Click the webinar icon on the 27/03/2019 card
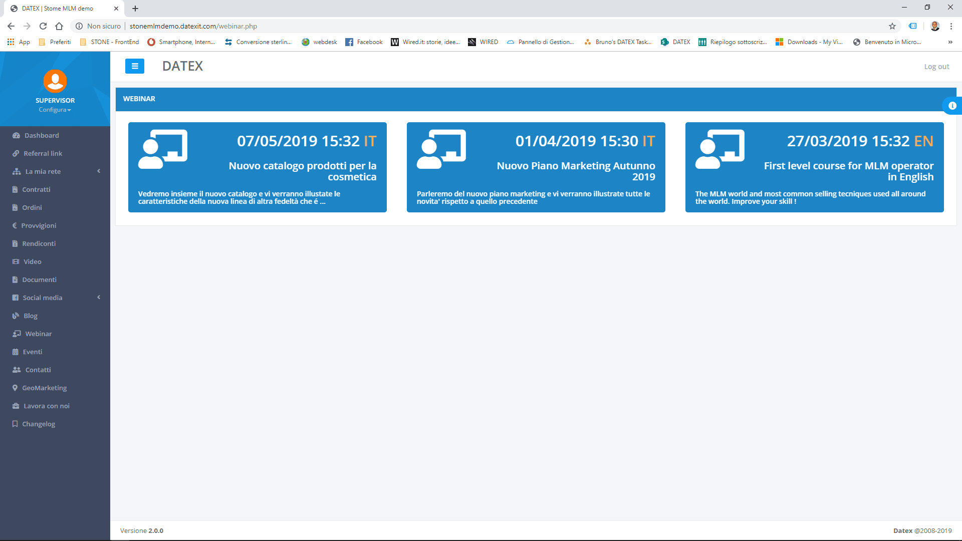962x541 pixels. coord(720,149)
